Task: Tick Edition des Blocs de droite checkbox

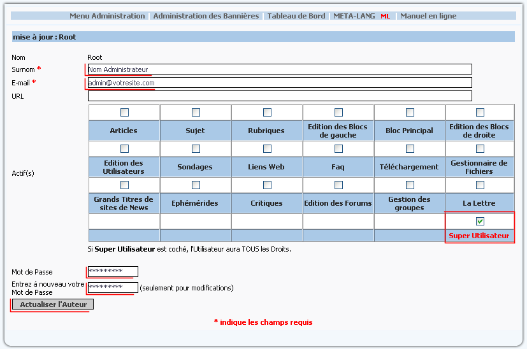Action: point(480,112)
